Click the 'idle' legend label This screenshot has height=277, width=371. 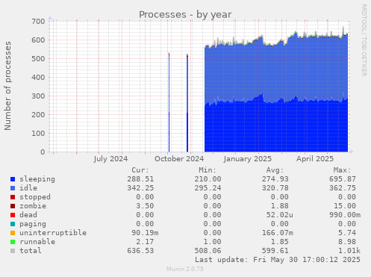click(x=28, y=188)
